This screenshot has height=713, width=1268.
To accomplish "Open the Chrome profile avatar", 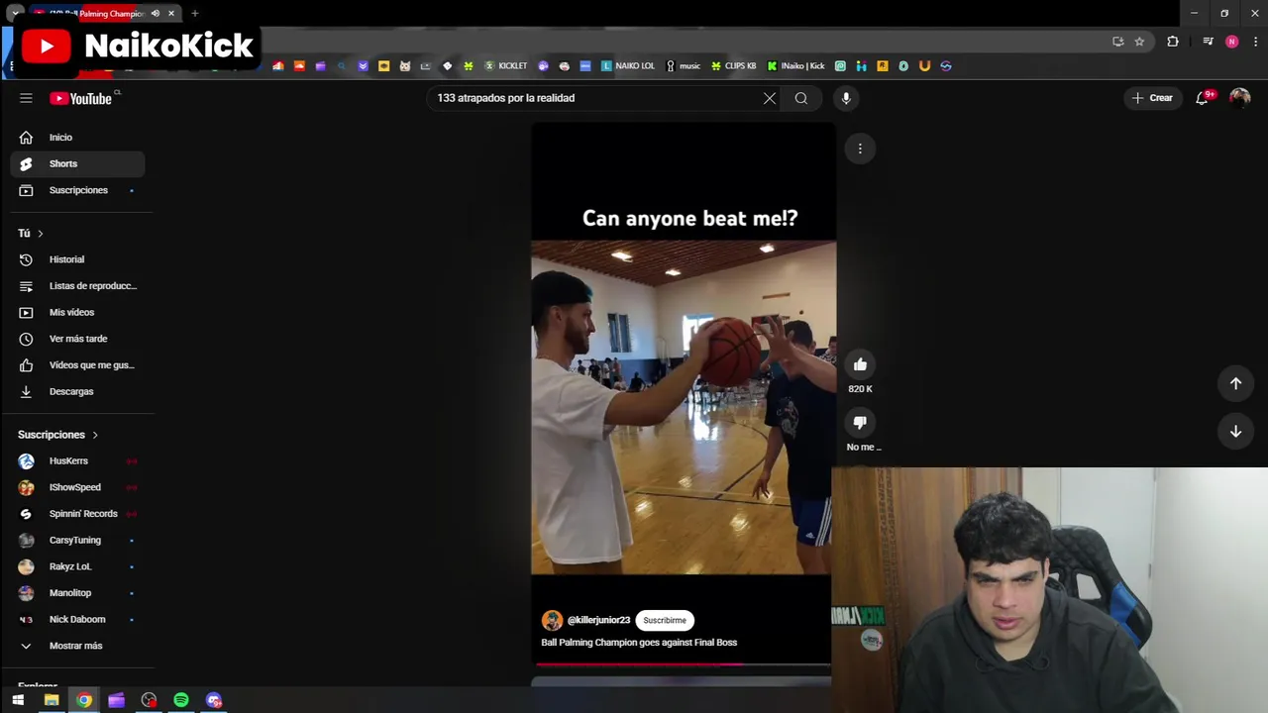I will (1231, 42).
